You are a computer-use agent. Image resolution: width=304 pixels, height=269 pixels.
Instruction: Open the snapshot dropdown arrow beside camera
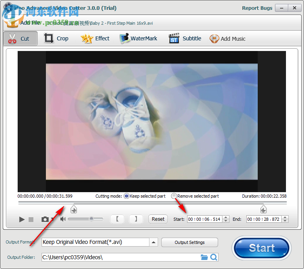52,219
